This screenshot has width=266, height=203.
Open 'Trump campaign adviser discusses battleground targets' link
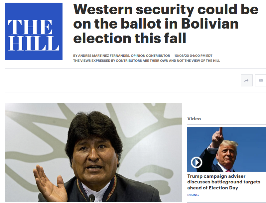coord(223,182)
